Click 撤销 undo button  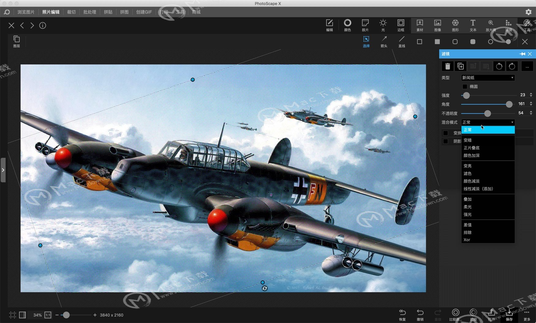point(420,315)
